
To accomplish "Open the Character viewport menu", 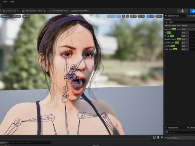I will (5, 16).
